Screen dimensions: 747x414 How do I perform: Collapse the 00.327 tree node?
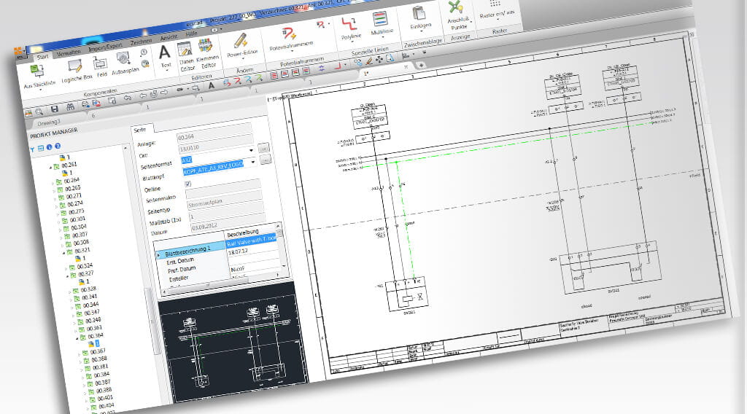point(67,276)
